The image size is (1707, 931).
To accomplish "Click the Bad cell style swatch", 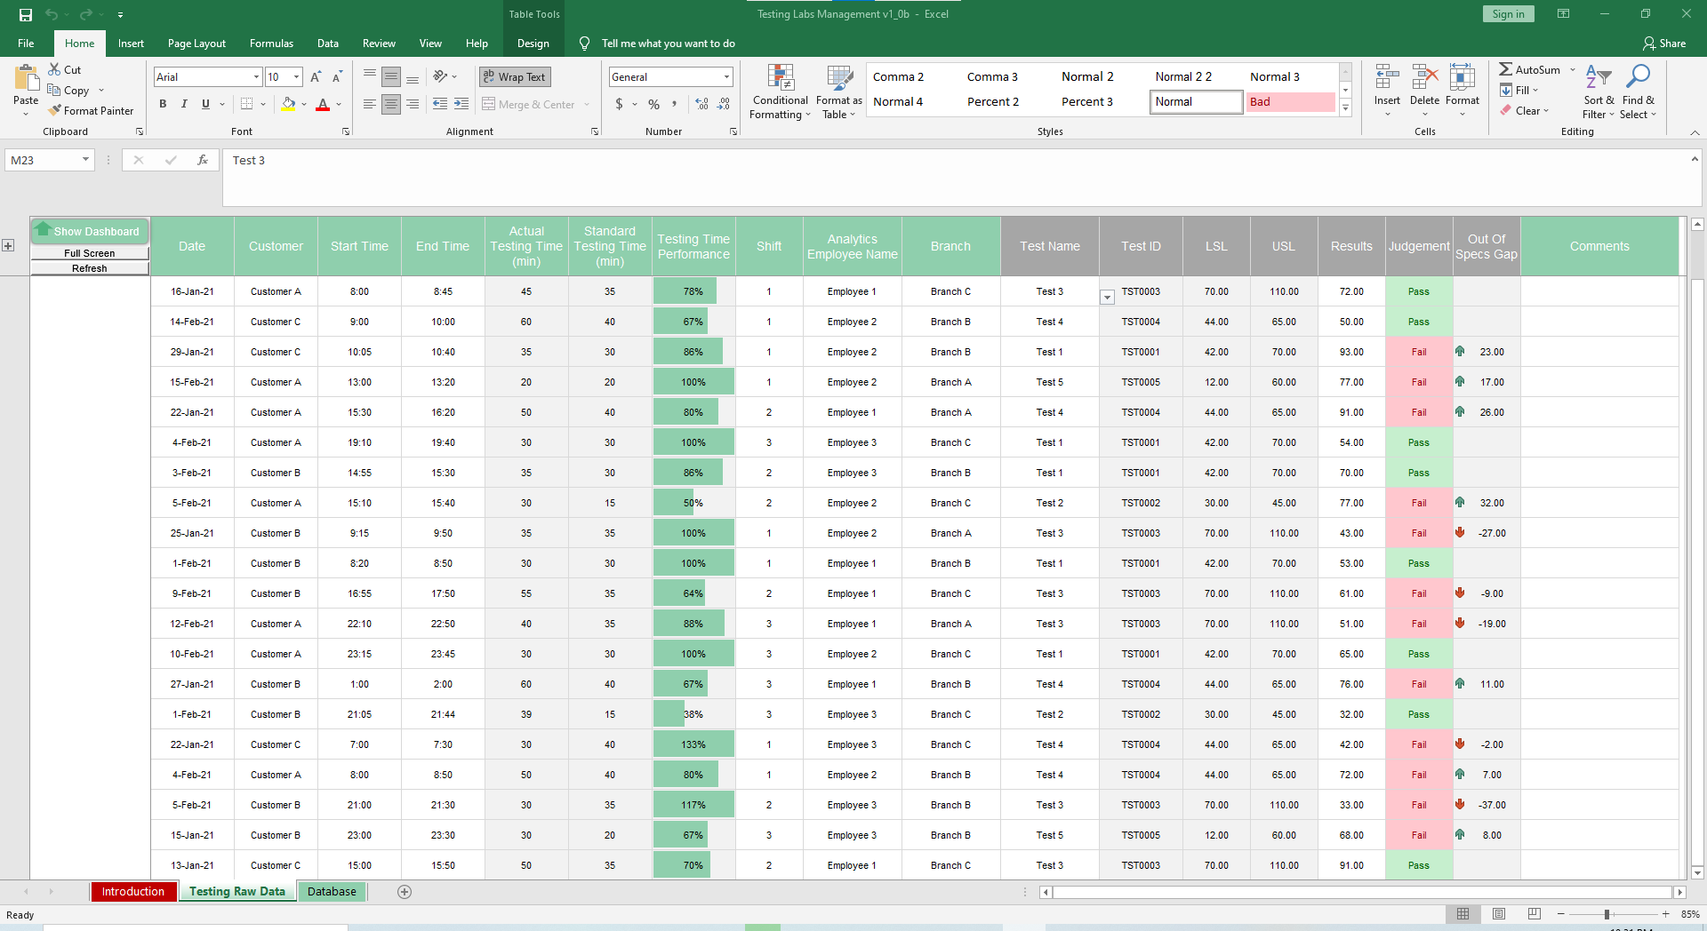I will click(x=1289, y=102).
